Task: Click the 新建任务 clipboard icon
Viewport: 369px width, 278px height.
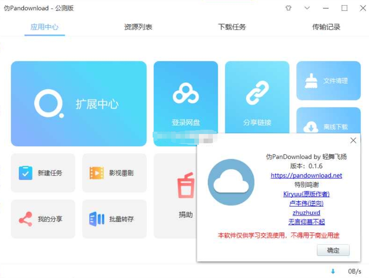Action: pos(25,173)
